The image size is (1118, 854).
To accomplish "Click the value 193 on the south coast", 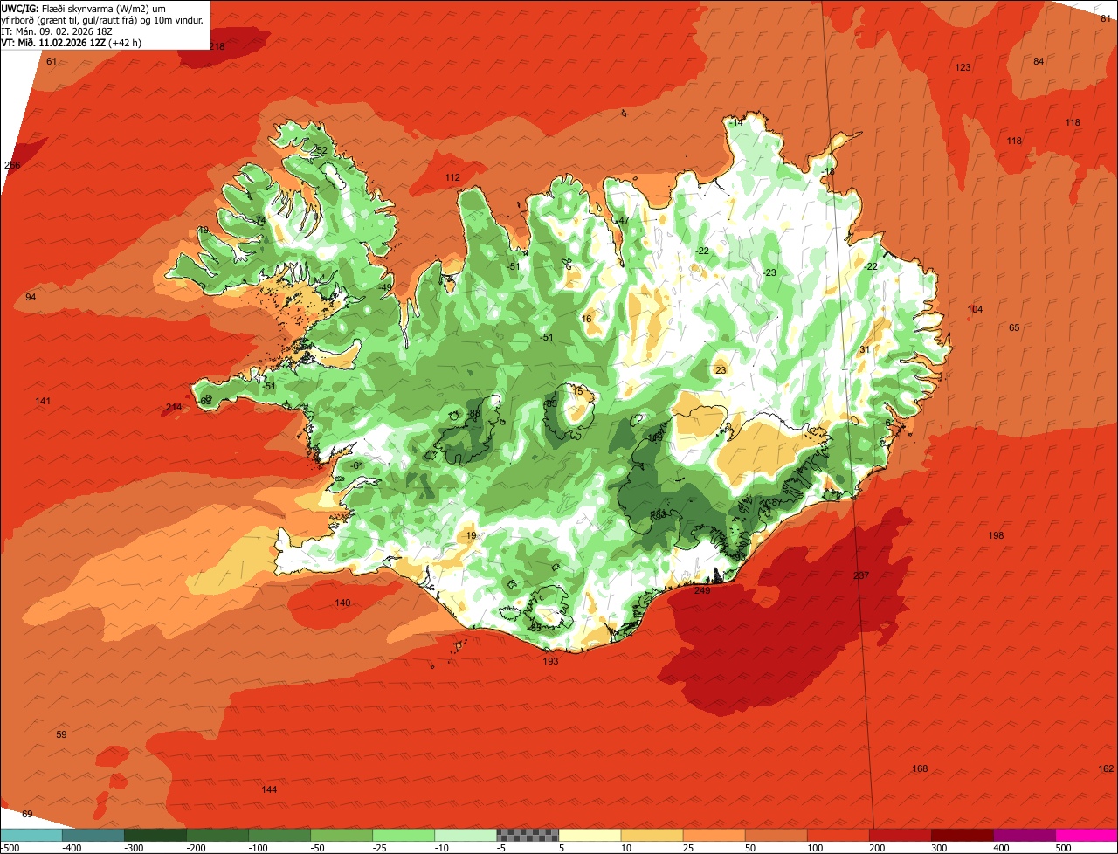I will (550, 661).
